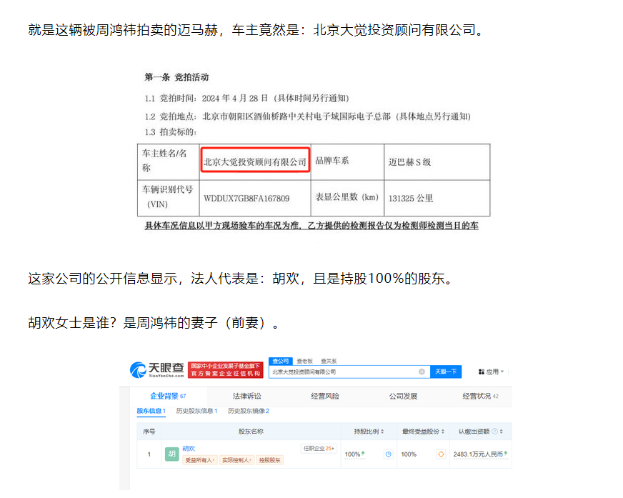The width and height of the screenshot is (623, 498).
Task: Click the green up arrow after 100% shareholding
Action: coord(363,453)
